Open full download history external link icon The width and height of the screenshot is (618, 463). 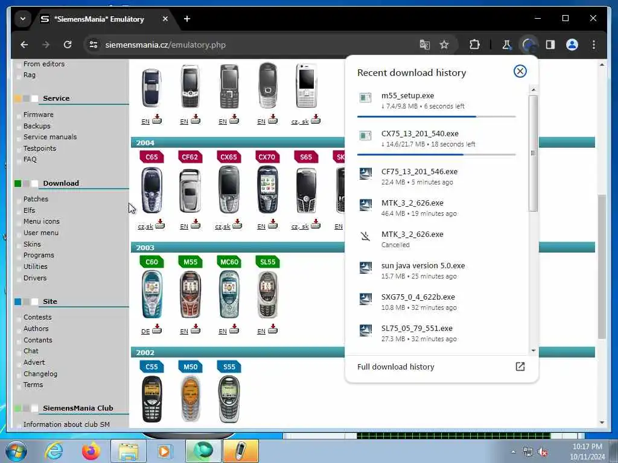pos(520,367)
